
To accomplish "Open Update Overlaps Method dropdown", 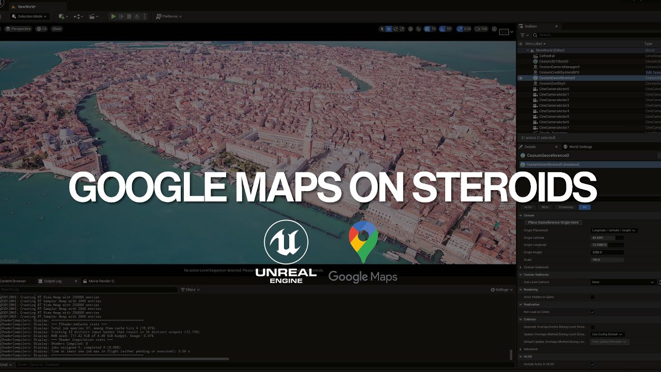I will tap(608, 334).
